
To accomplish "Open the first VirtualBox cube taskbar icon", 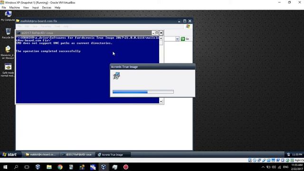I will [x=38, y=167].
